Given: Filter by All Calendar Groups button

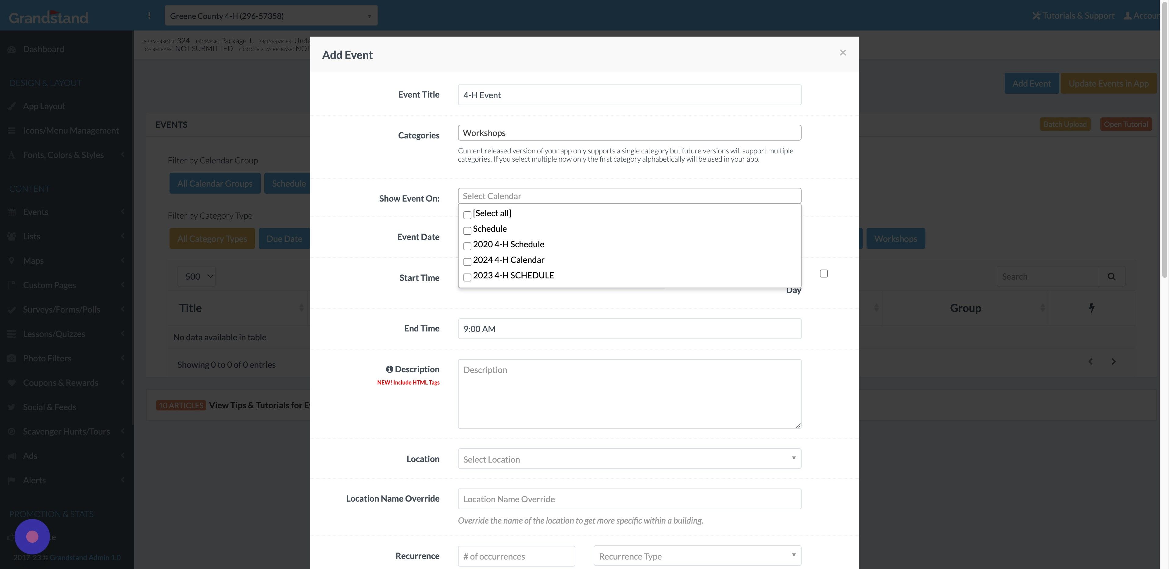Looking at the screenshot, I should (215, 183).
